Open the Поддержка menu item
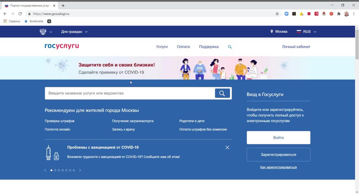This screenshot has width=359, height=194. [209, 47]
